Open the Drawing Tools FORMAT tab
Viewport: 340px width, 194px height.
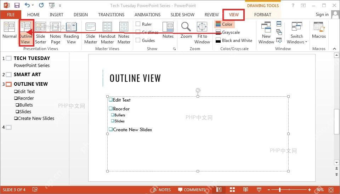[x=262, y=15]
